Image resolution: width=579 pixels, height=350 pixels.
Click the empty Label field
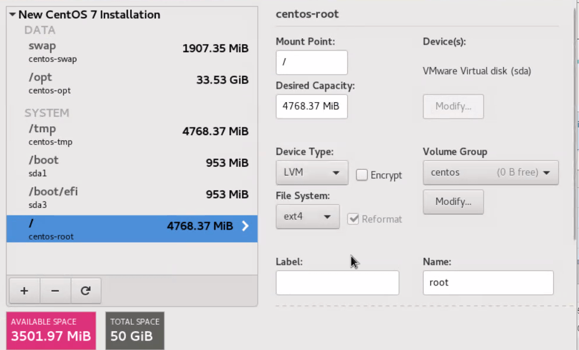coord(337,282)
